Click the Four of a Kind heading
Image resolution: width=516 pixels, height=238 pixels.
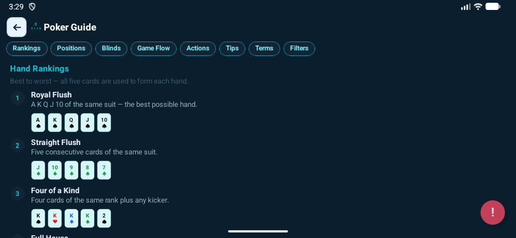pos(55,190)
